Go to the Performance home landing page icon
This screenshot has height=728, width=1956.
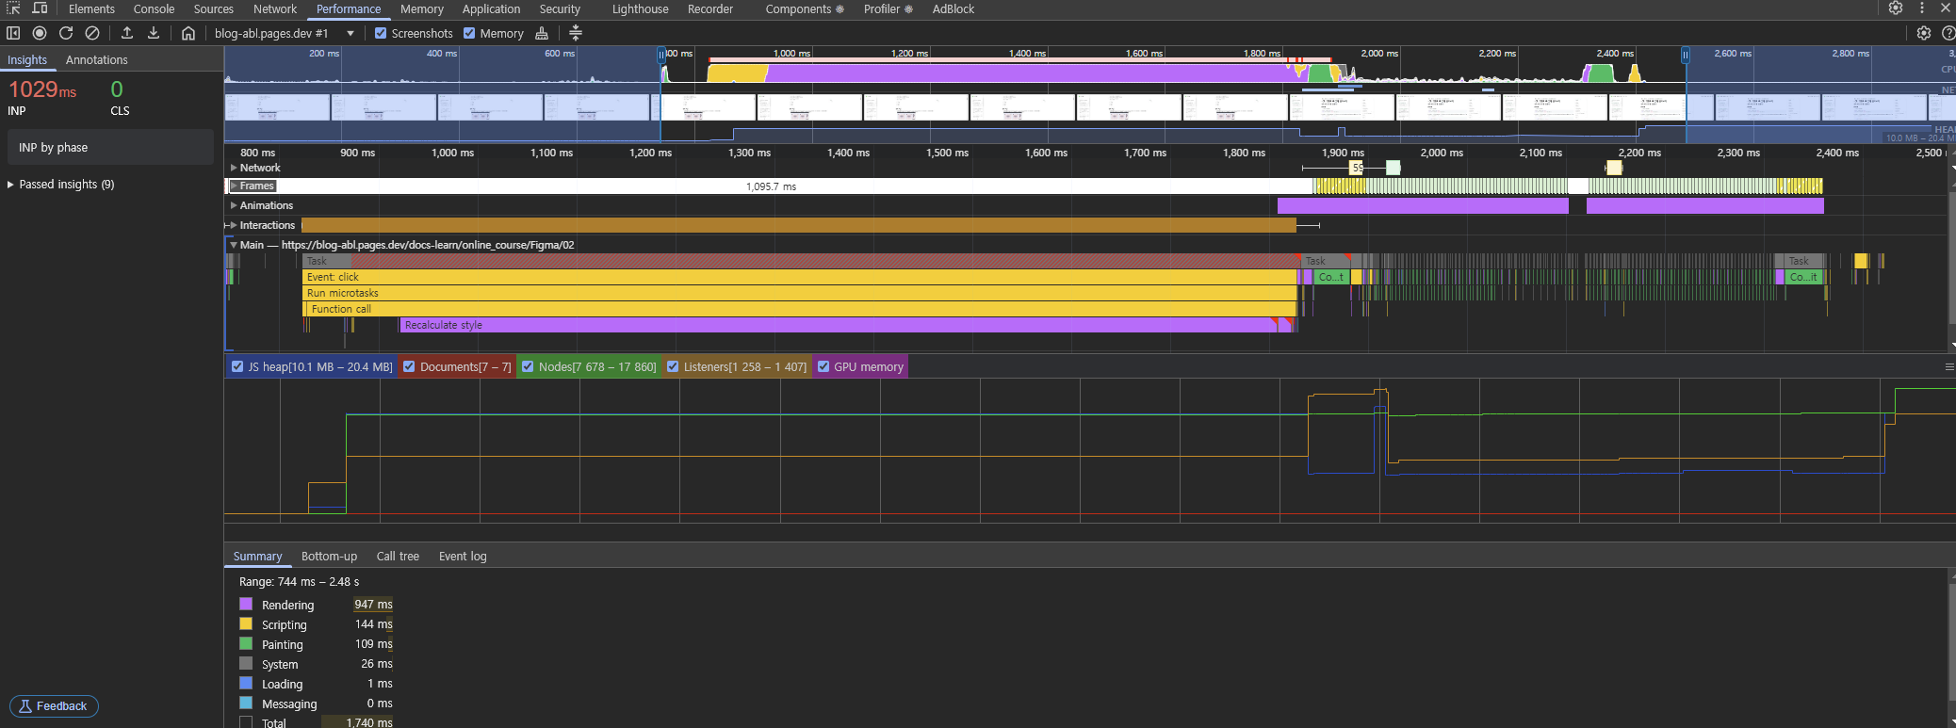(188, 33)
